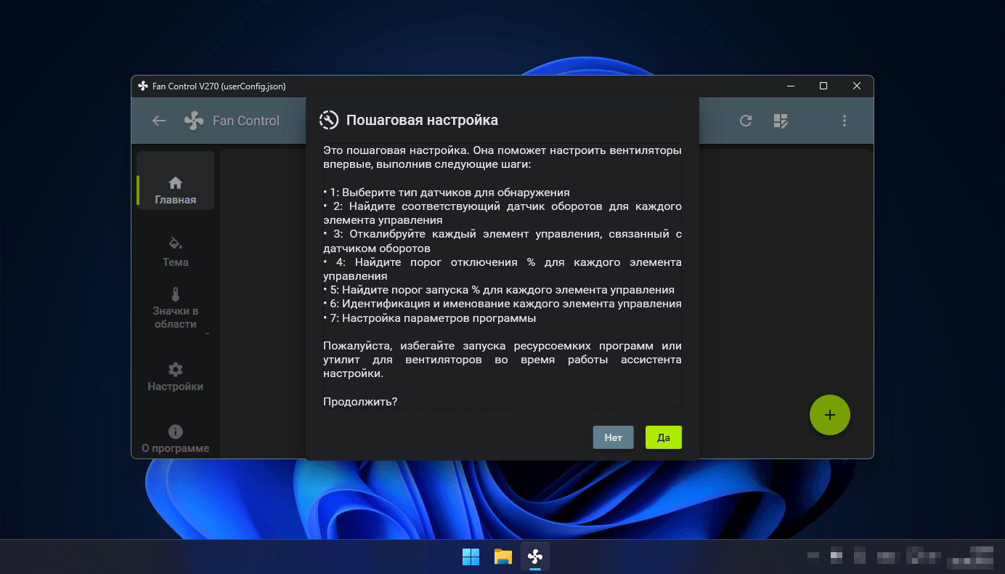Minimize the Fan Control window
This screenshot has height=574, width=1005.
790,86
